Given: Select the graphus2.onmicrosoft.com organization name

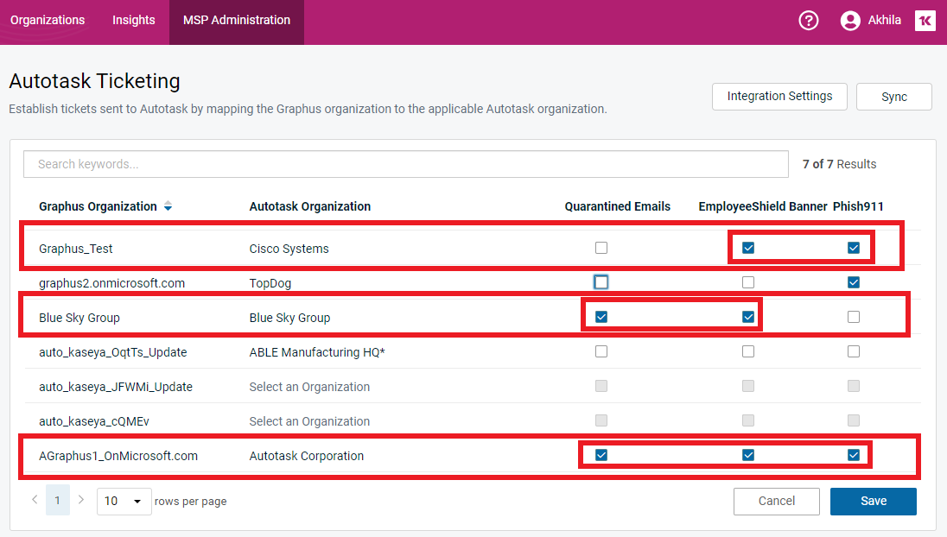Looking at the screenshot, I should 111,283.
